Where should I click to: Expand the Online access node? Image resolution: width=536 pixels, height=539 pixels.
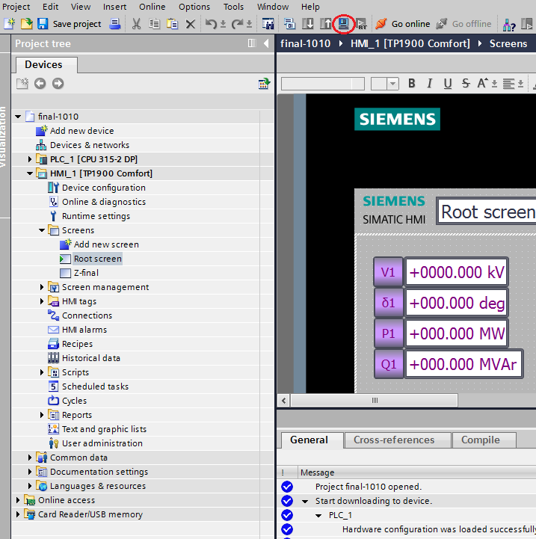18,500
